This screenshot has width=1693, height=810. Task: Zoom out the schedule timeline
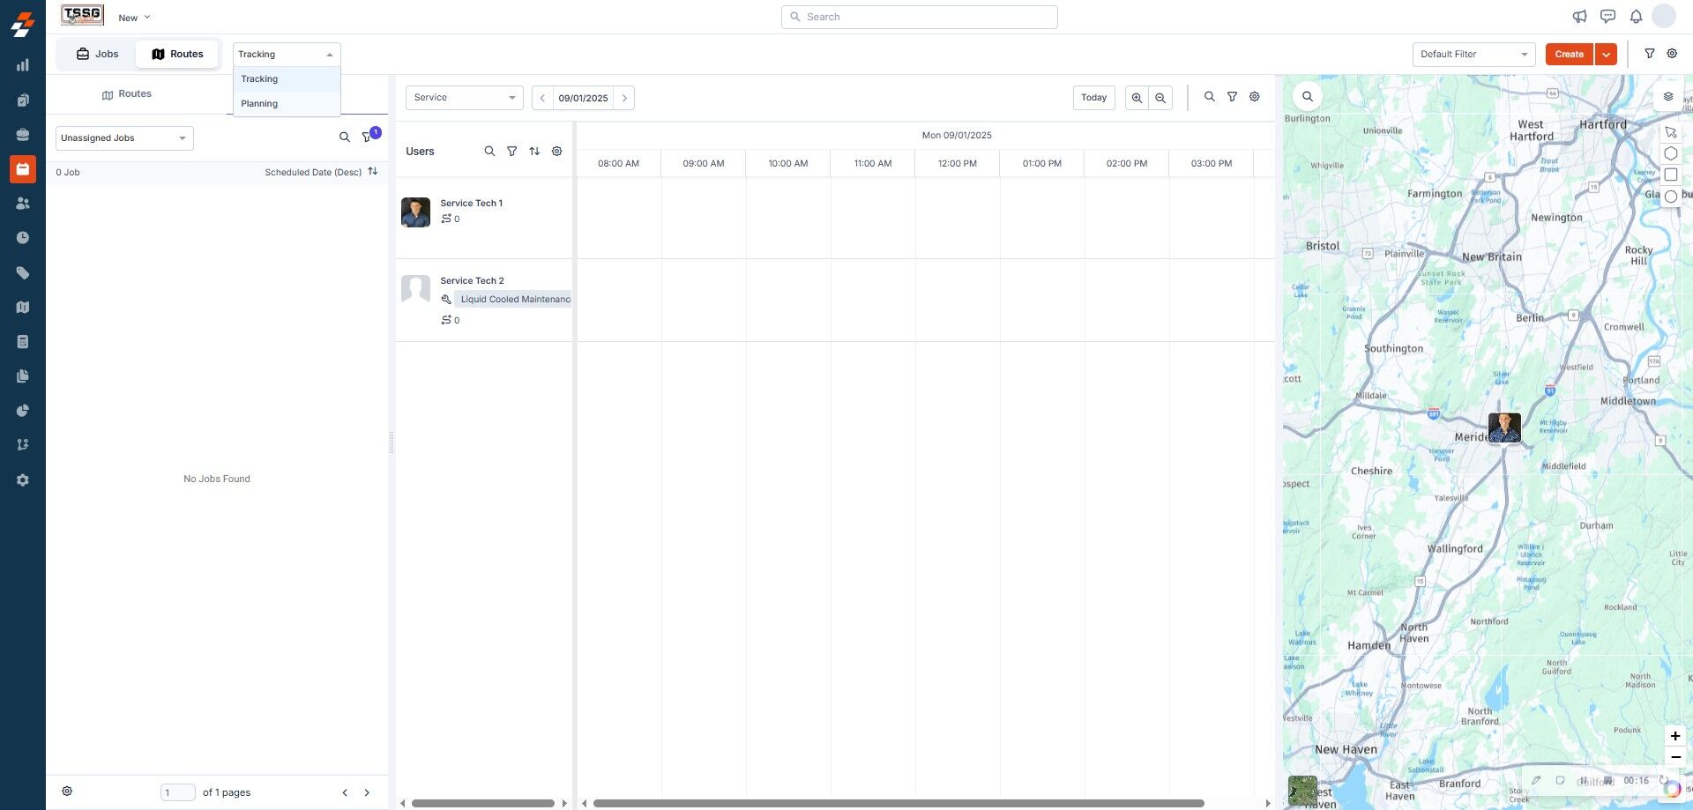(1160, 98)
